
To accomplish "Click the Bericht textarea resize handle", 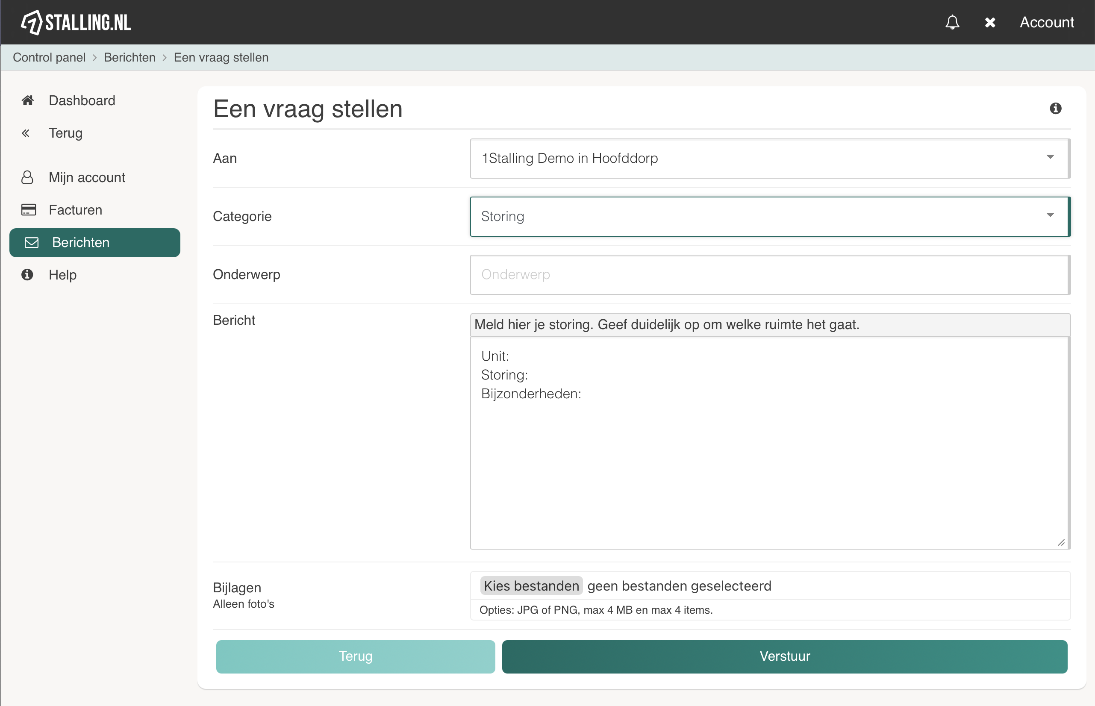I will pos(1061,542).
